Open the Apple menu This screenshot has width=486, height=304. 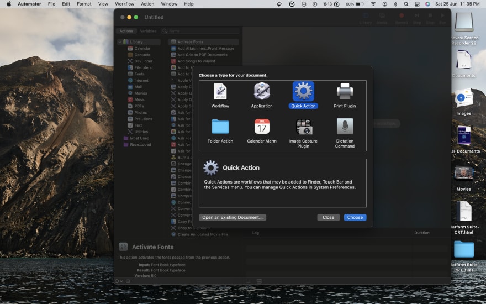pyautogui.click(x=9, y=4)
